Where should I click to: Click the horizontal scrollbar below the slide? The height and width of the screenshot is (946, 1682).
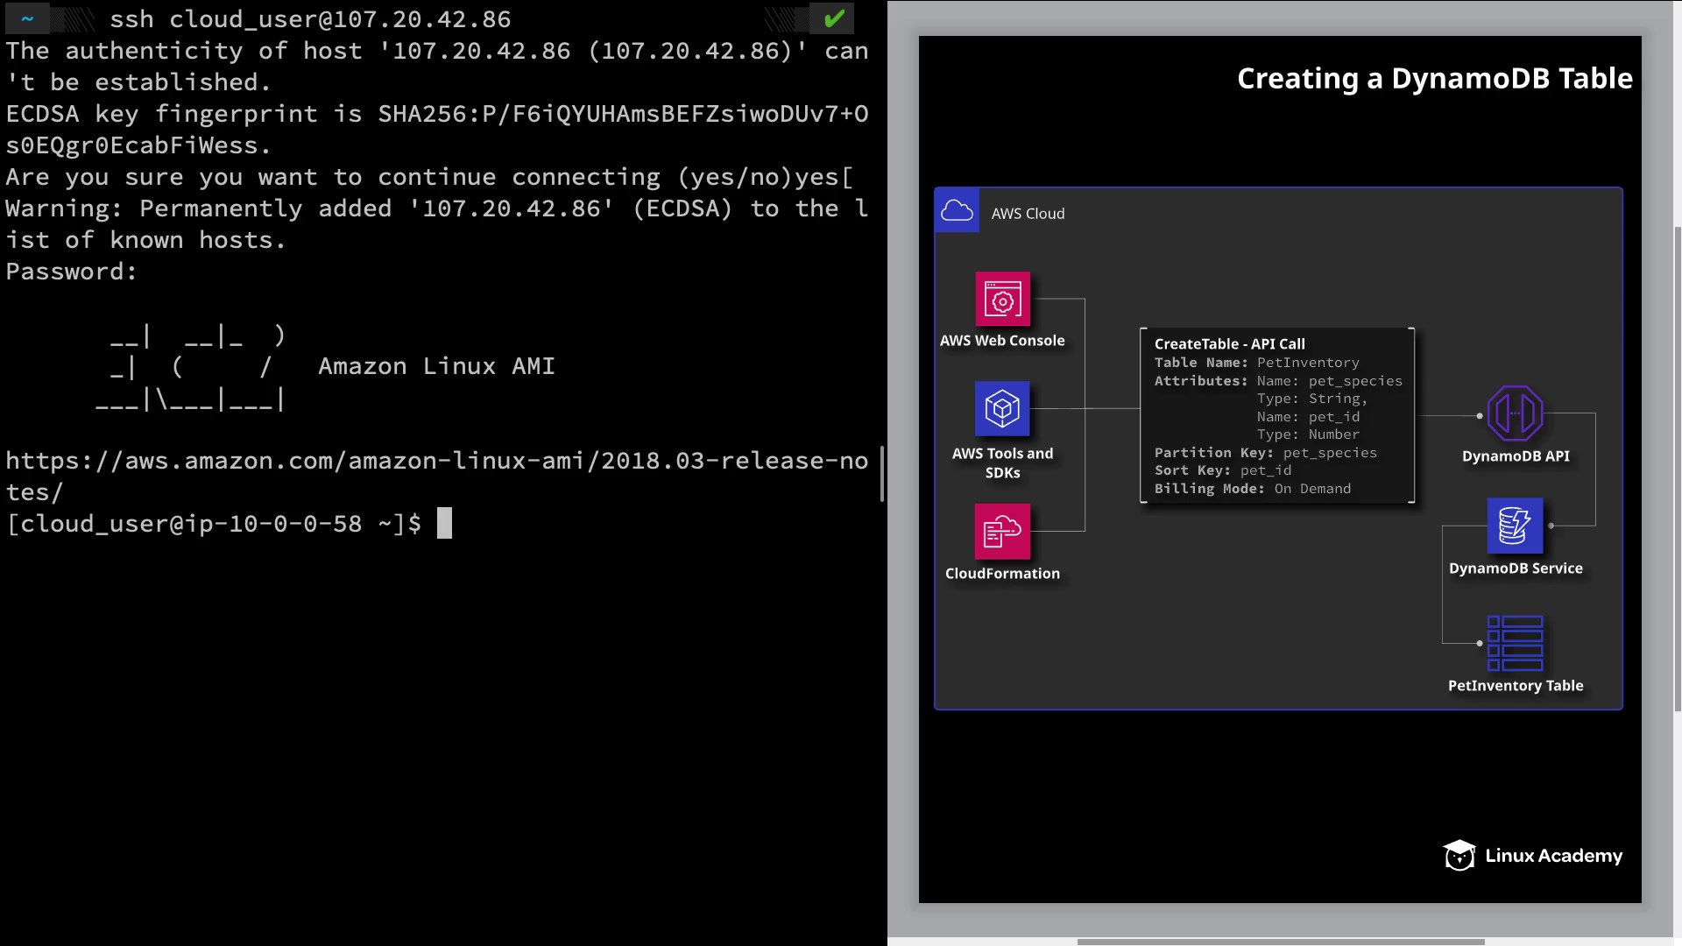click(1280, 942)
